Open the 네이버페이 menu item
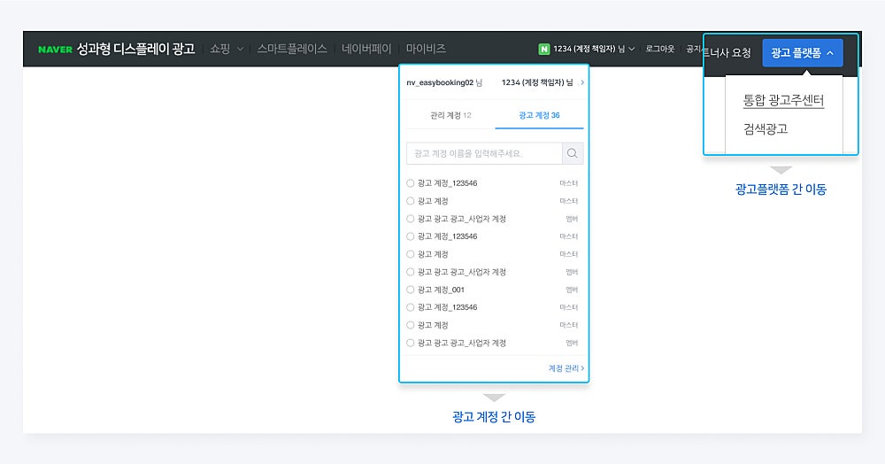Viewport: 885px width, 464px height. click(366, 49)
